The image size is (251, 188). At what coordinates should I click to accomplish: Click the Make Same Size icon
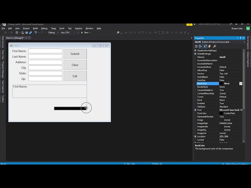(x=163, y=33)
